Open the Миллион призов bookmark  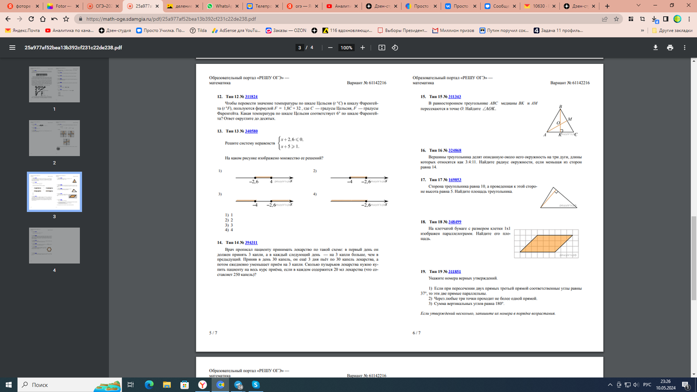point(452,30)
